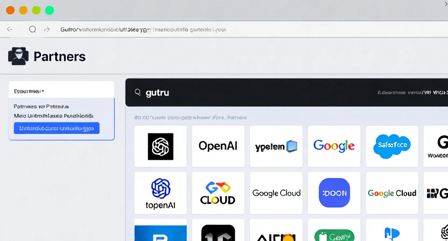Open the multicolor Google Cloud logo card

point(392,193)
